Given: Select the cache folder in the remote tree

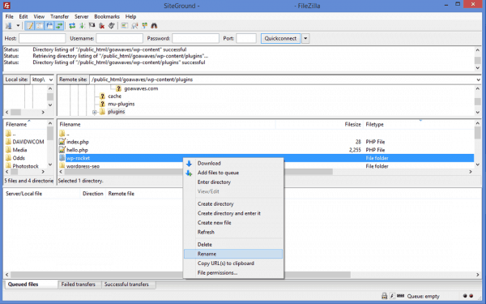Looking at the screenshot, I should tap(114, 96).
